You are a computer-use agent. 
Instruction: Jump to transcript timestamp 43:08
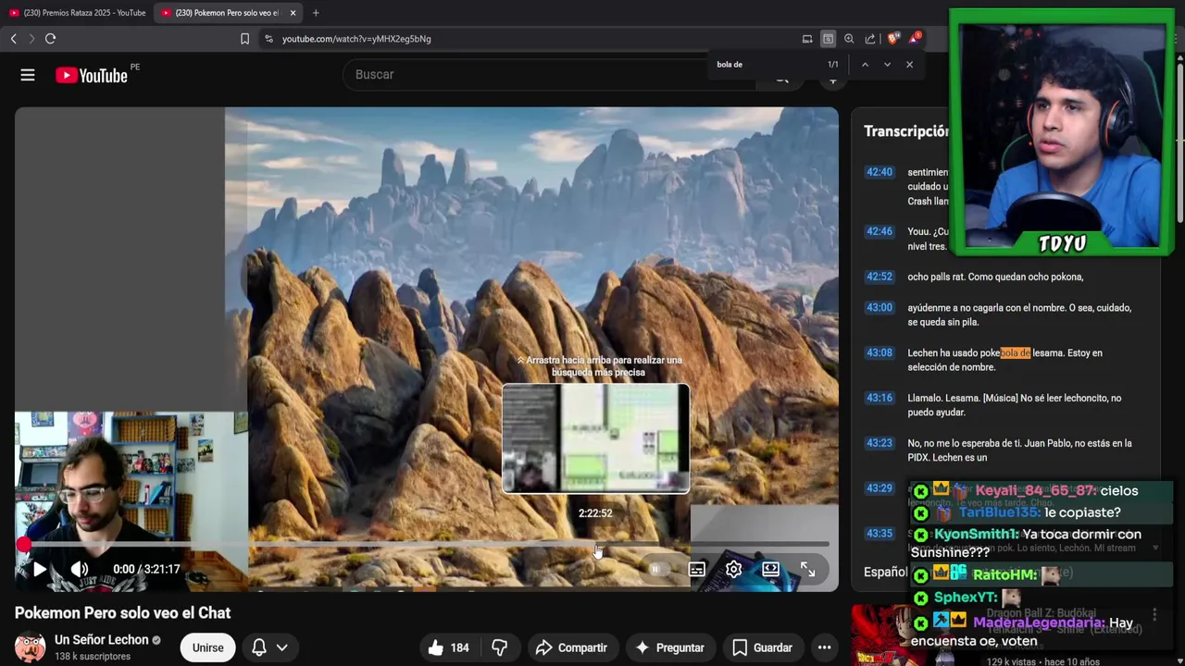click(879, 353)
